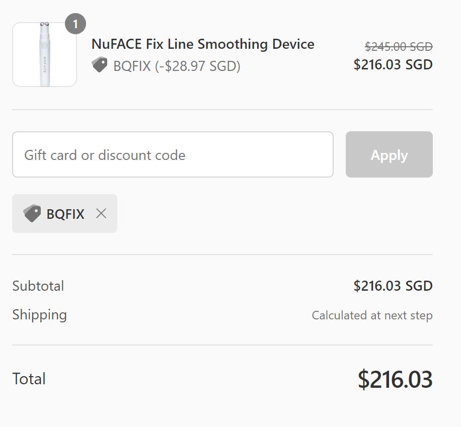Click the BQFIX chip label text

[65, 214]
